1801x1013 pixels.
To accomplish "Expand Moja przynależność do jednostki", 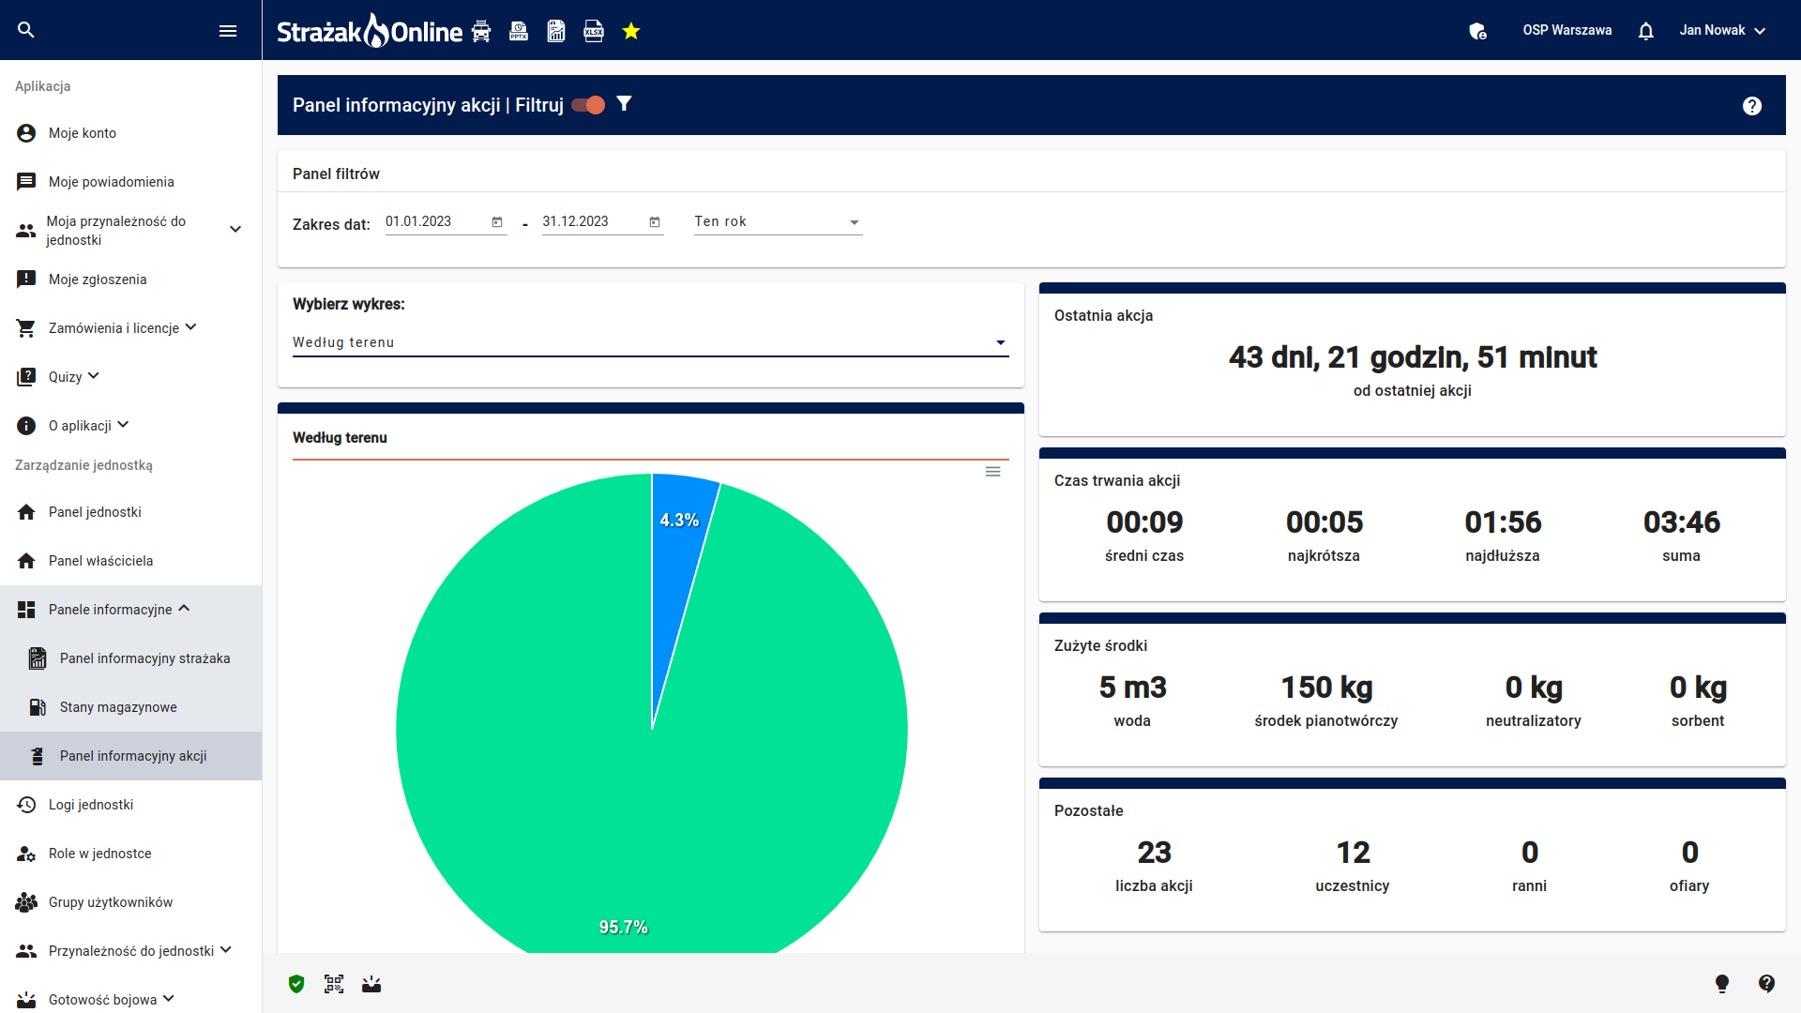I will pyautogui.click(x=131, y=231).
